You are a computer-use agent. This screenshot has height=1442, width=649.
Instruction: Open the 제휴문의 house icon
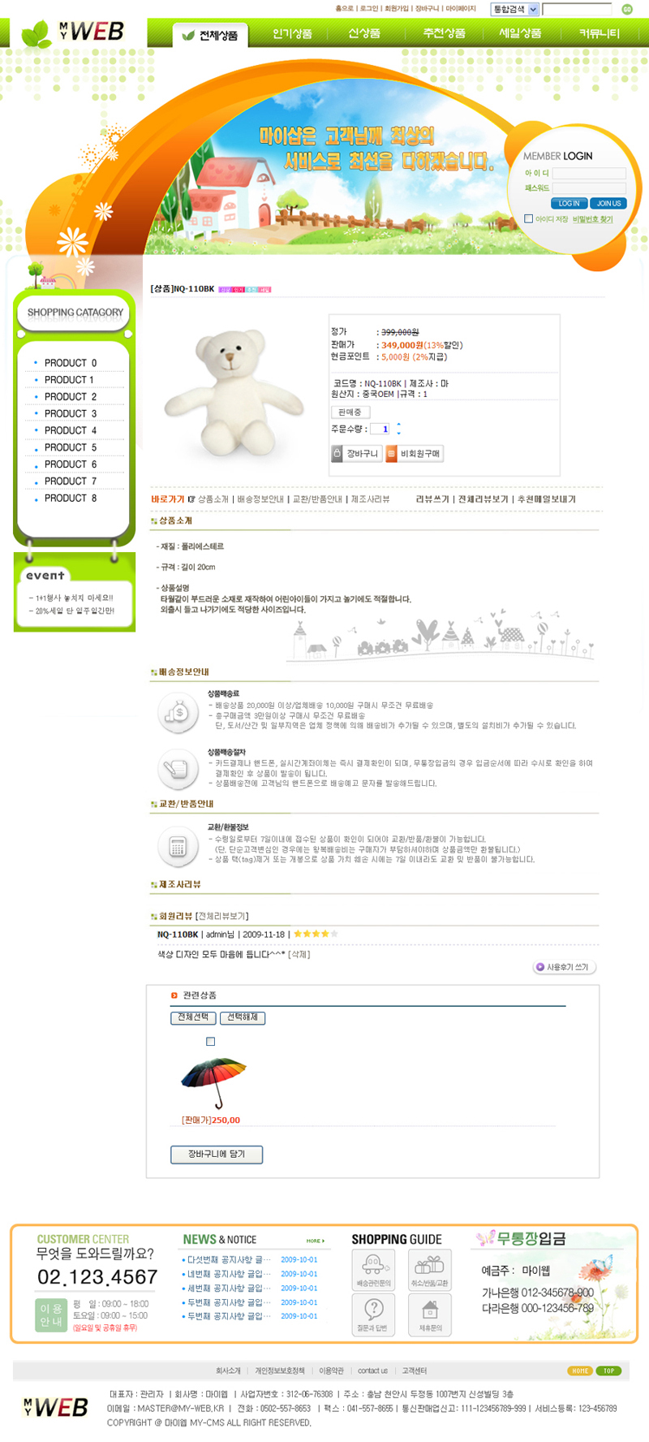(430, 1314)
